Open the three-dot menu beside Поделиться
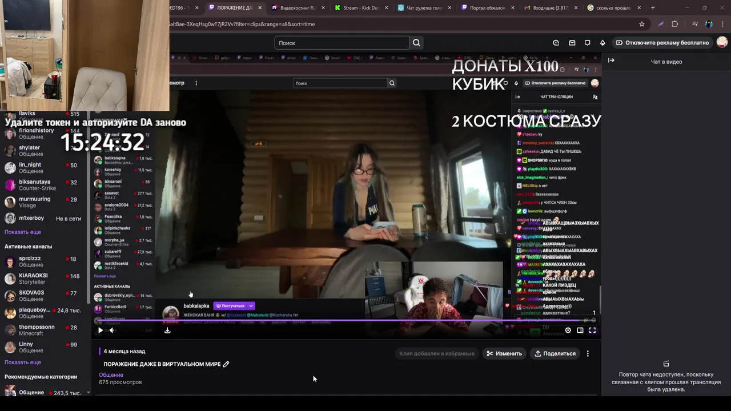The width and height of the screenshot is (731, 411). click(x=588, y=353)
